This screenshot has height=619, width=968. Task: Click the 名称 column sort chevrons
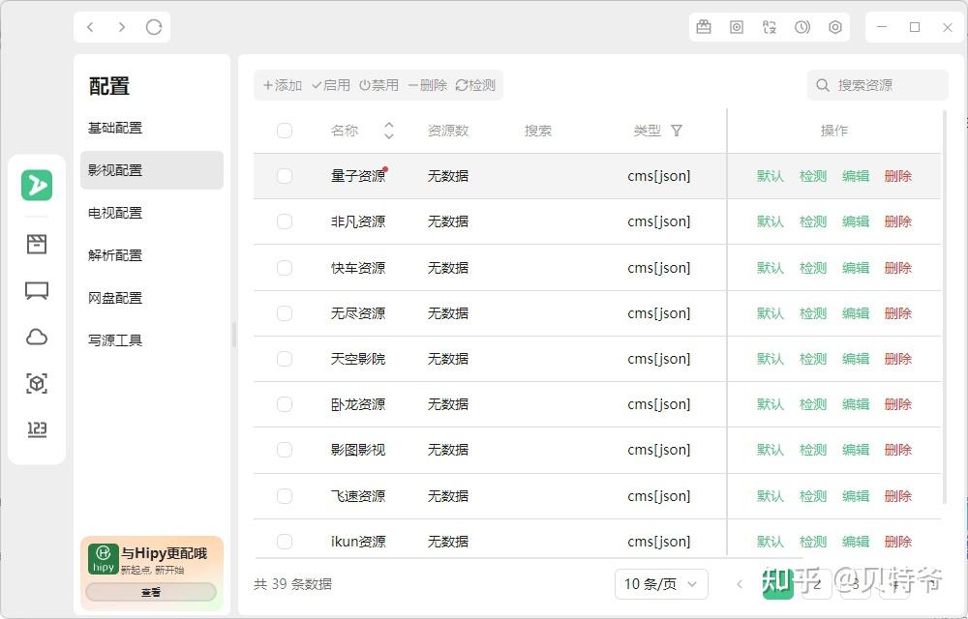coord(388,130)
